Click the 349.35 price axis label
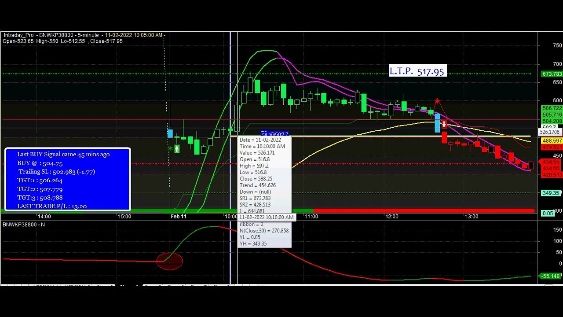The height and width of the screenshot is (317, 563). tap(552, 193)
